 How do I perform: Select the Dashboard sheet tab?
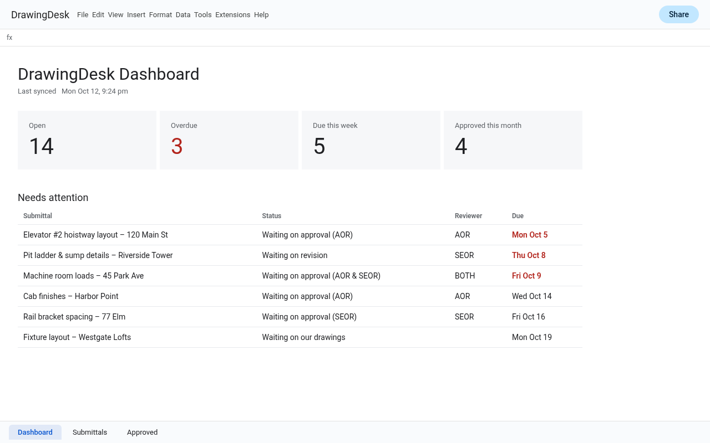pos(35,432)
